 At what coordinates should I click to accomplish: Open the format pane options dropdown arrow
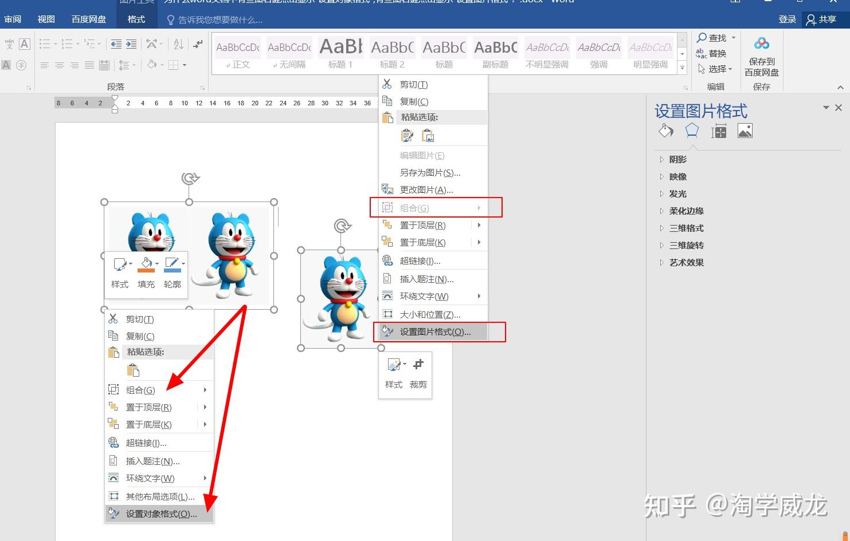[x=826, y=108]
